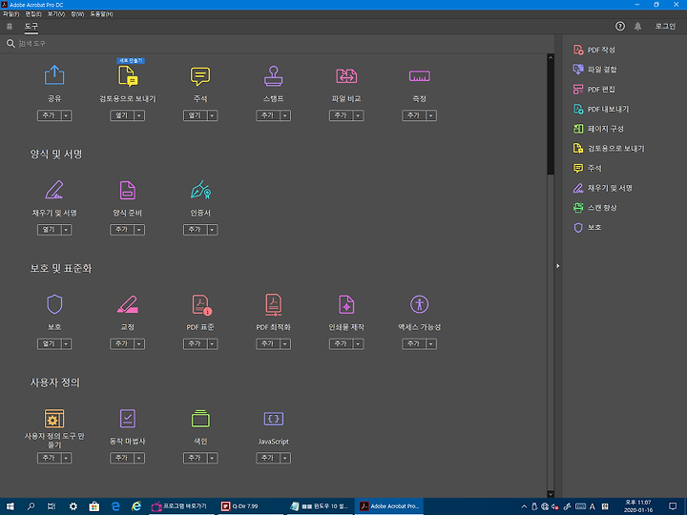Viewport: 687px width, 515px height.
Task: Click the 보호 shield icon in main grid
Action: click(x=54, y=304)
